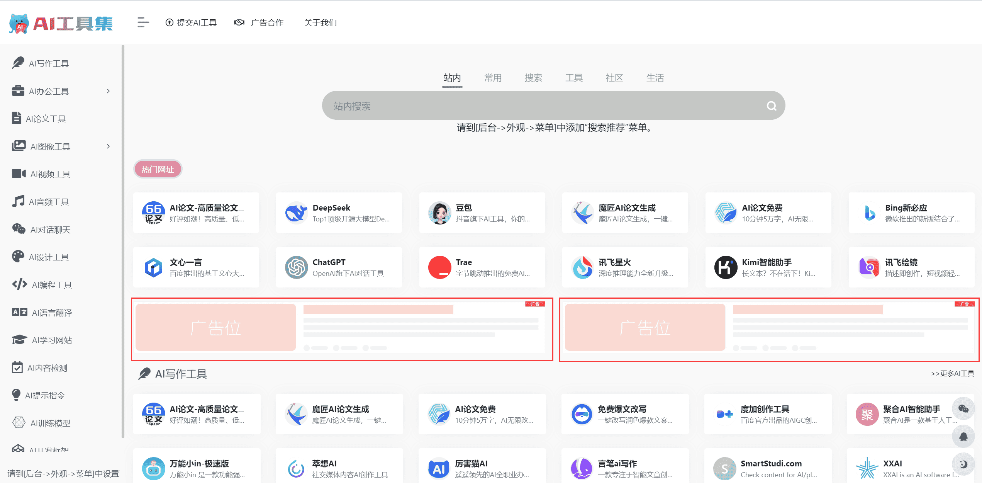Click the 热门网址 pink tag button

(158, 169)
